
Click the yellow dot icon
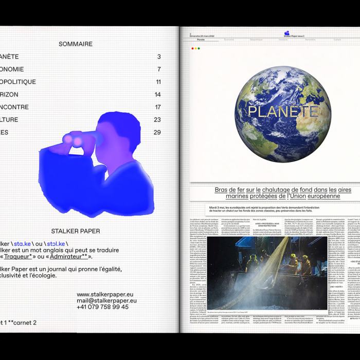coord(195,49)
